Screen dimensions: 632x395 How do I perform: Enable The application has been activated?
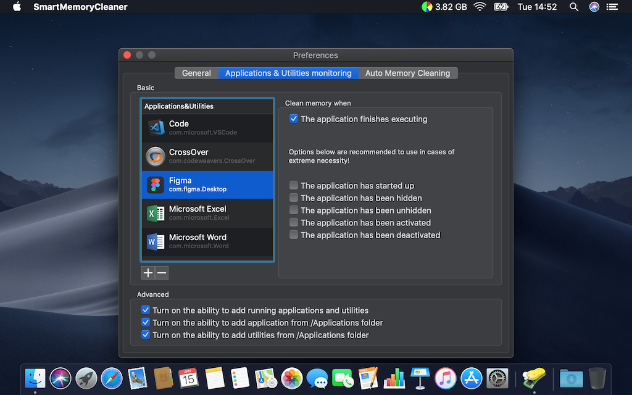point(293,222)
